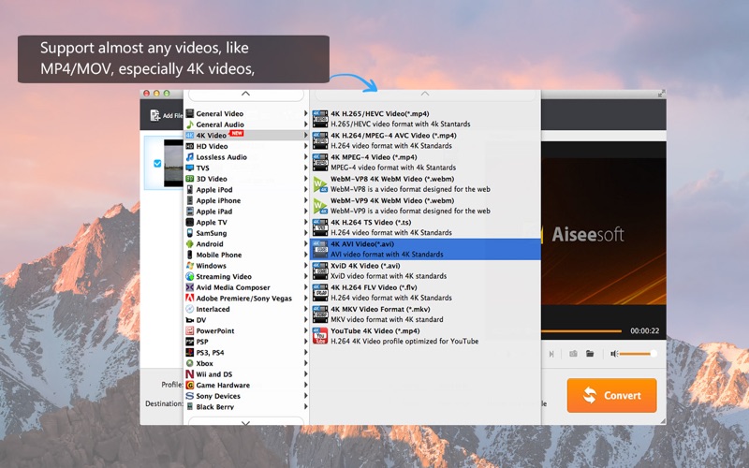
Task: Choose 4K H.264 FLV Video format
Action: (x=425, y=293)
